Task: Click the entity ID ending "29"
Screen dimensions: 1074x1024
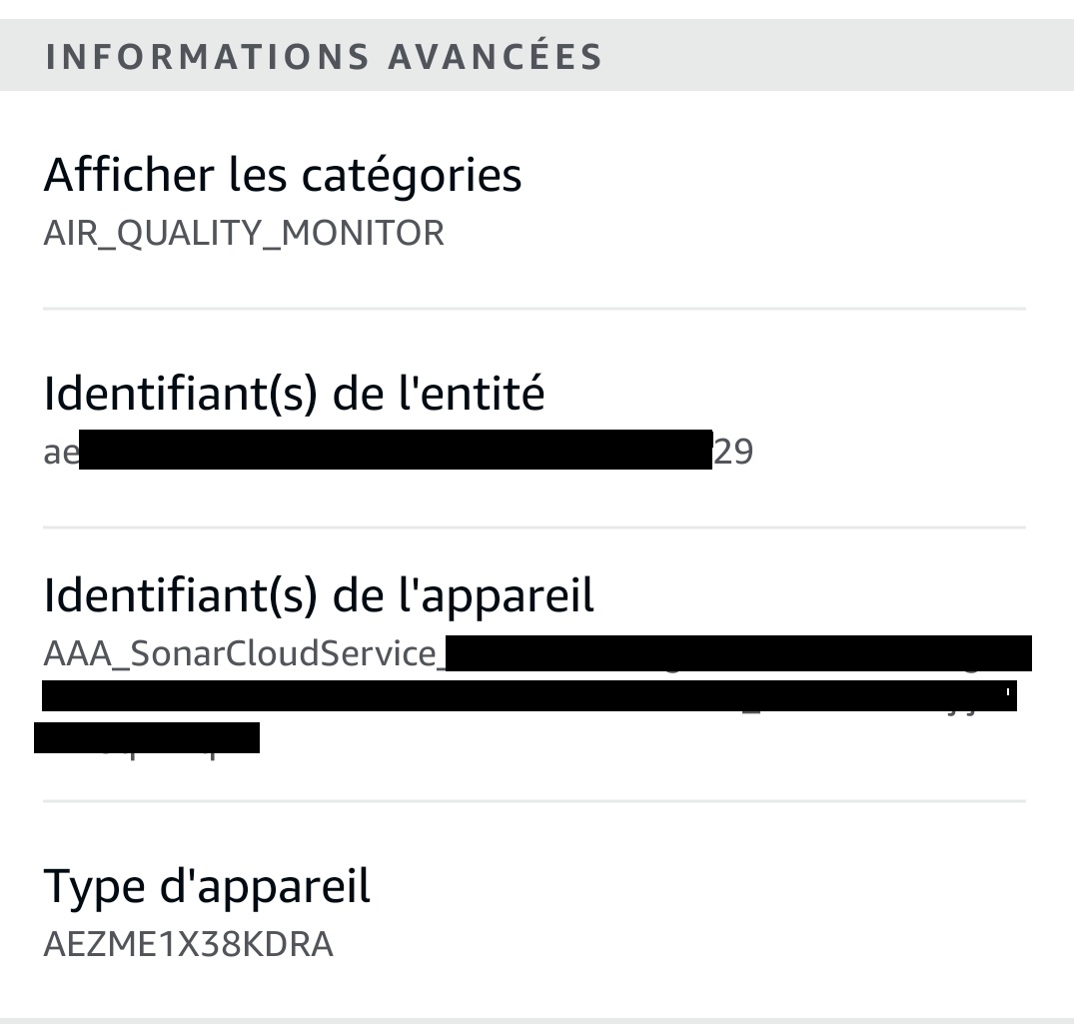Action: 733,453
